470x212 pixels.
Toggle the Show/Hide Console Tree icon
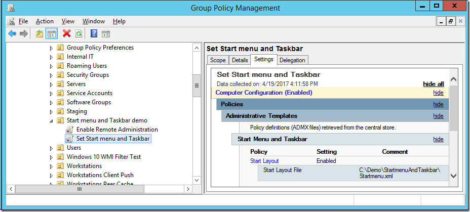(x=51, y=34)
